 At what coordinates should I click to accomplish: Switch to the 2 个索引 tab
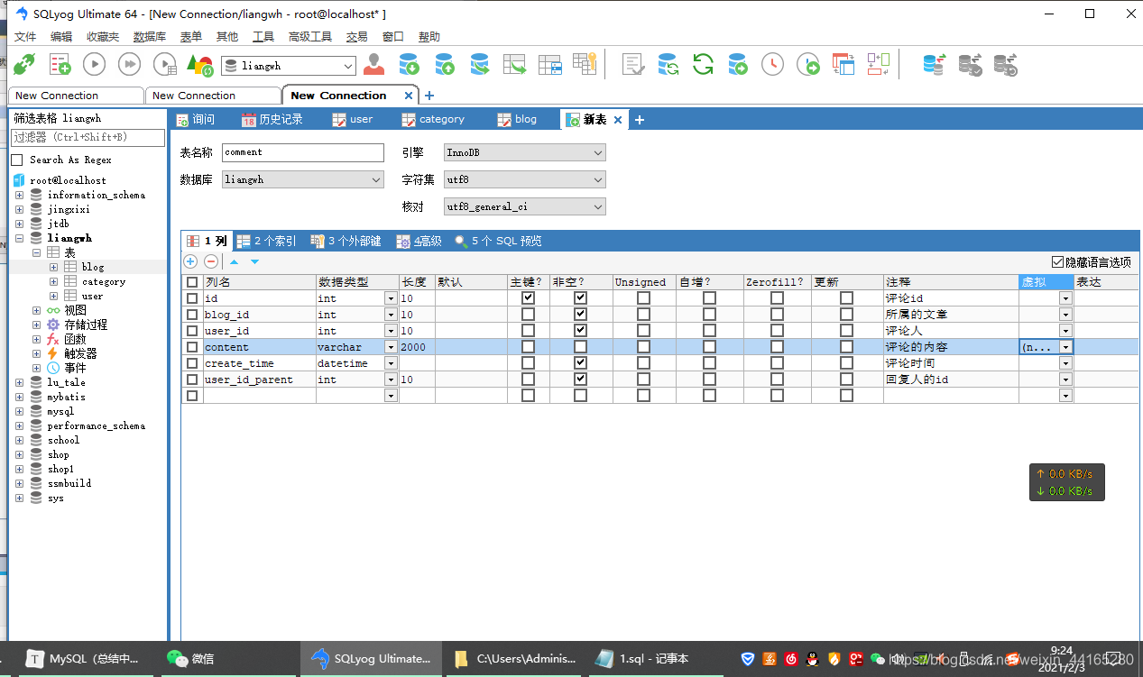267,242
